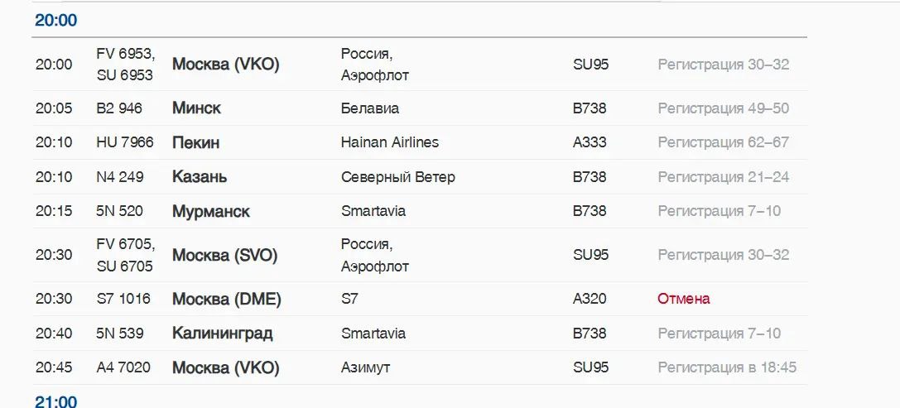The width and height of the screenshot is (900, 408).
Task: Select the 20:00 hour section heading
Action: 55,20
